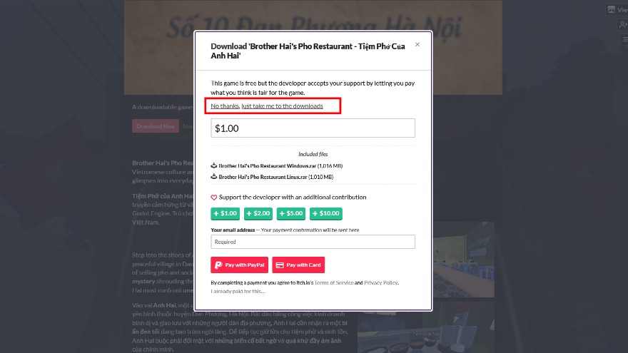Pay with PayPal
This screenshot has height=353, width=628.
point(239,265)
